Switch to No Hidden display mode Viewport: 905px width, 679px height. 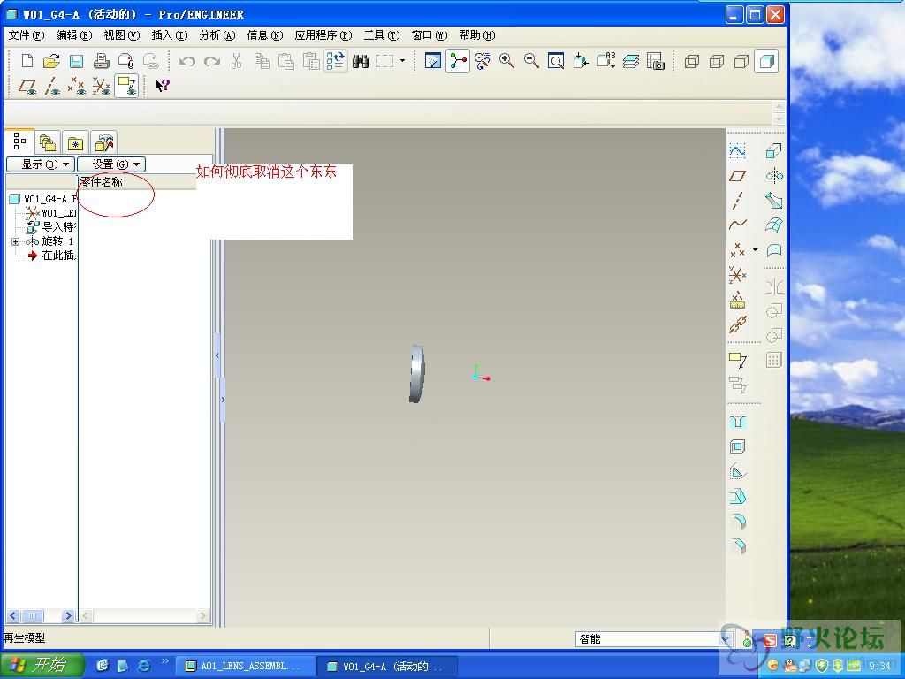(x=741, y=61)
